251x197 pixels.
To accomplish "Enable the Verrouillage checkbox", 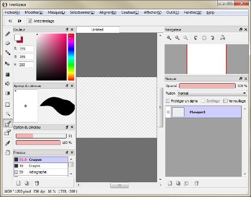I will pyautogui.click(x=225, y=101).
